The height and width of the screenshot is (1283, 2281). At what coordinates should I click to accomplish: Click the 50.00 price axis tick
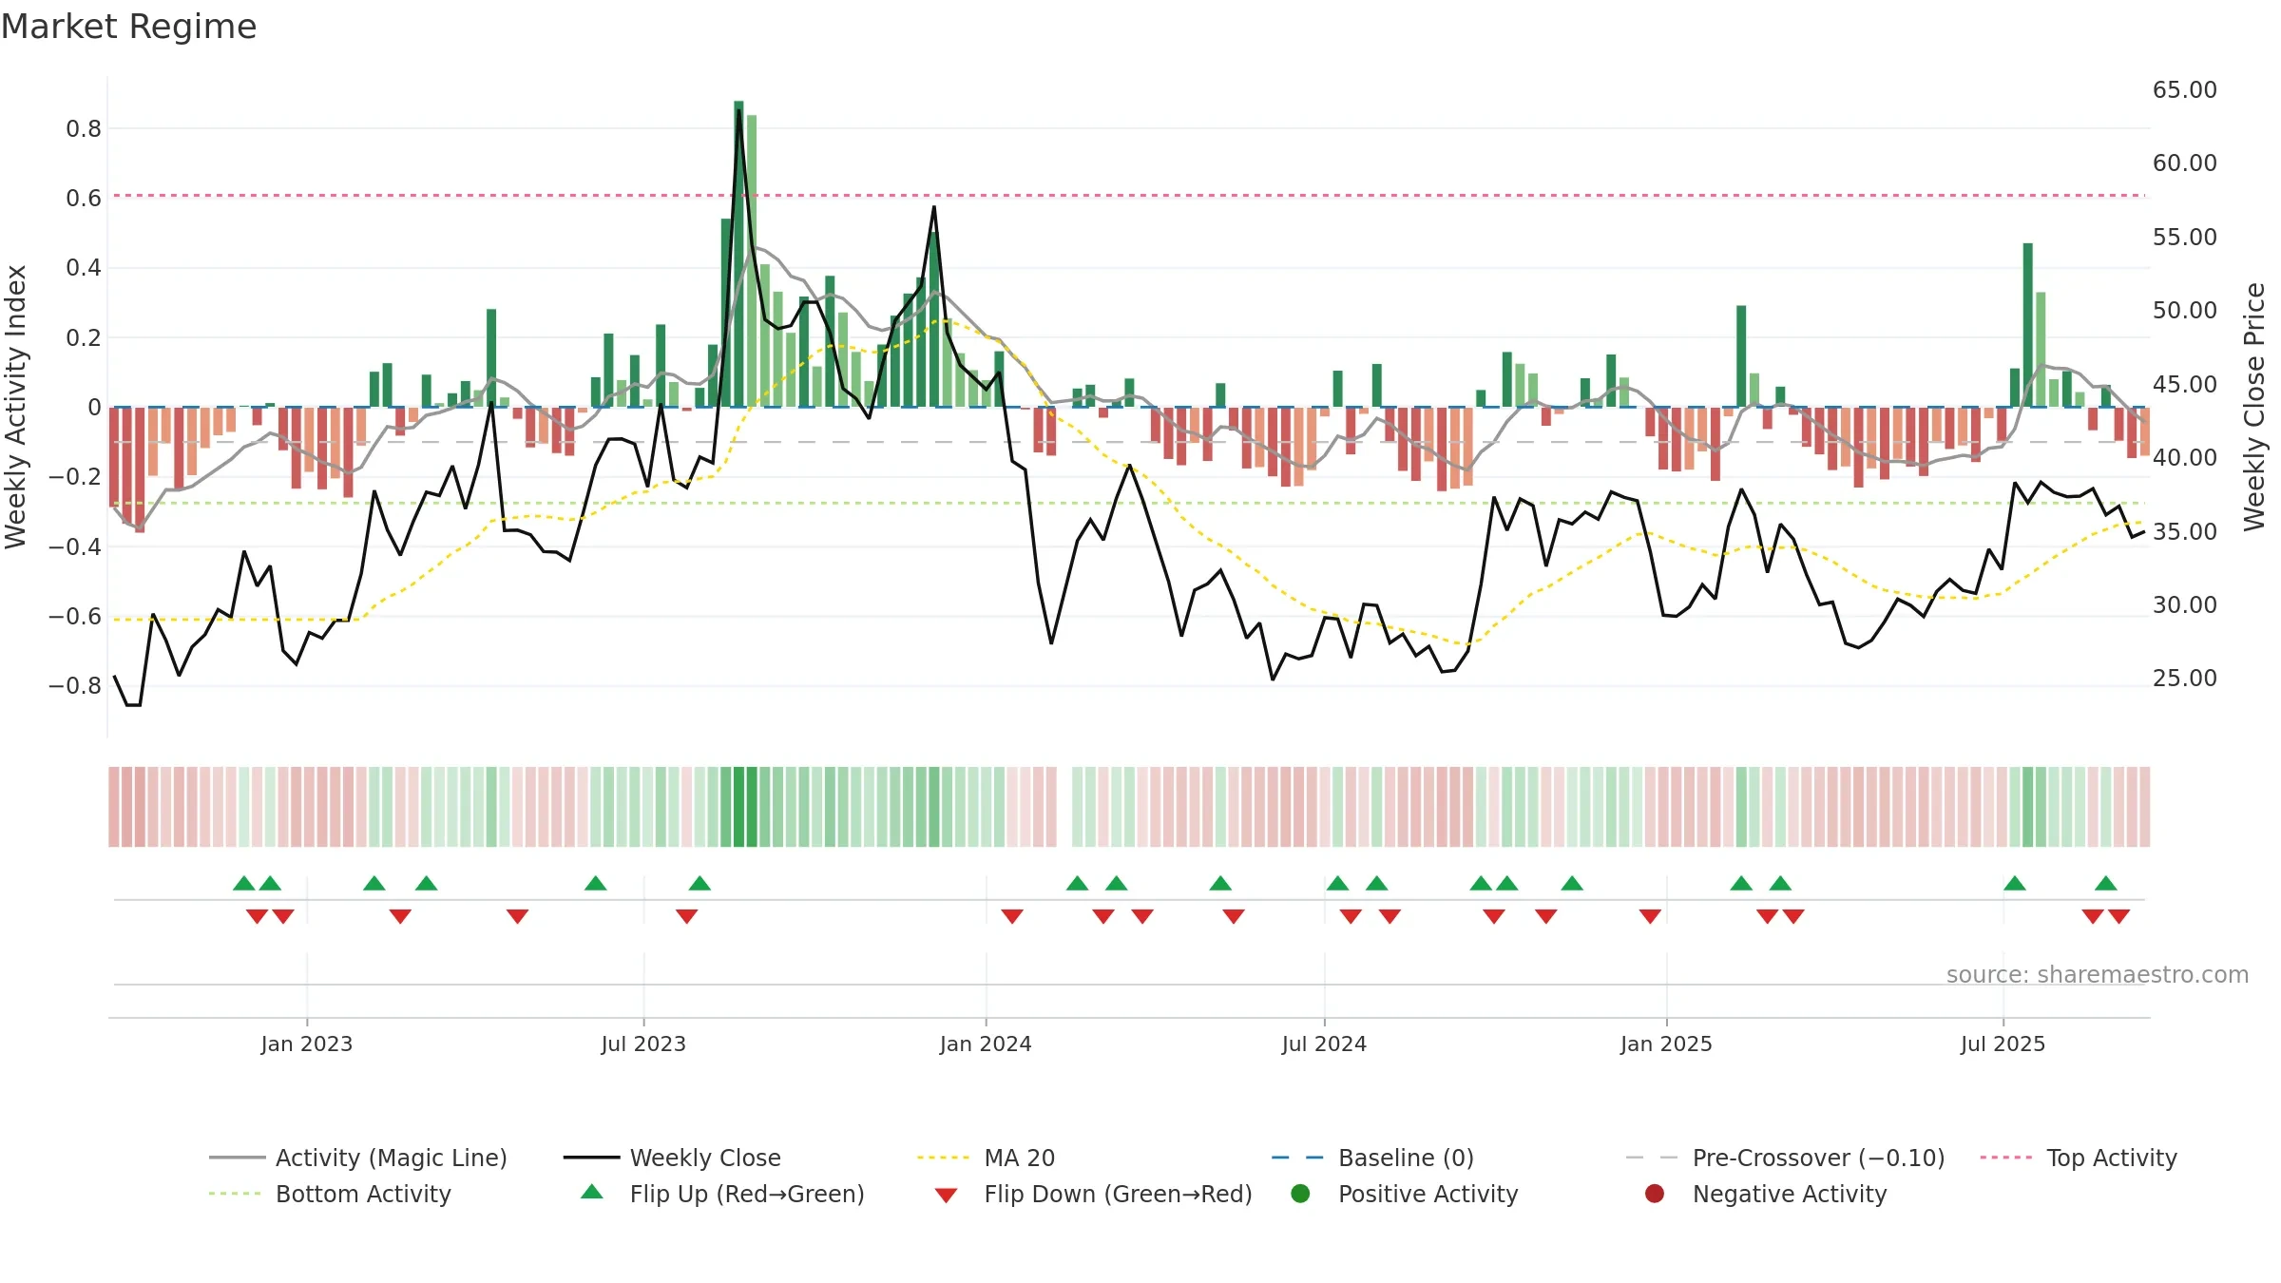(2185, 311)
